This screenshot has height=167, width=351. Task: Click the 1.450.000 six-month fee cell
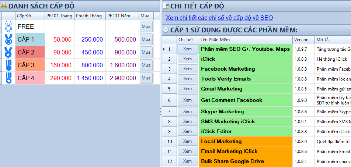point(90,78)
